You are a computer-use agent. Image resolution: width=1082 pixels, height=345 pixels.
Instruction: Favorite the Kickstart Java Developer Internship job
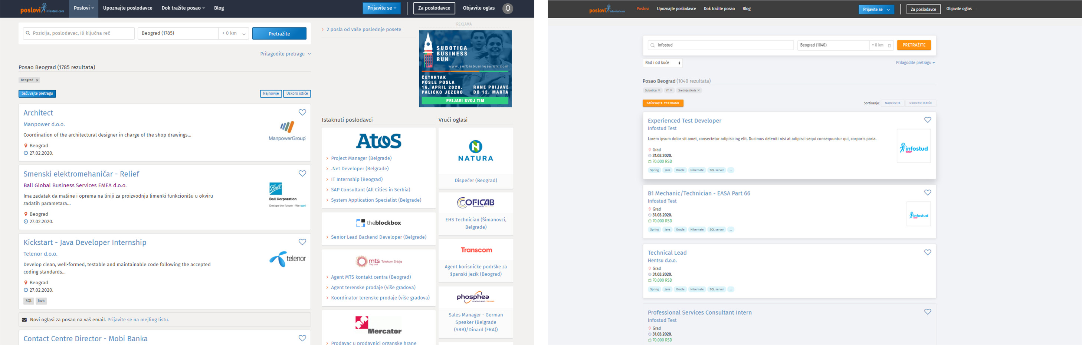pos(302,242)
